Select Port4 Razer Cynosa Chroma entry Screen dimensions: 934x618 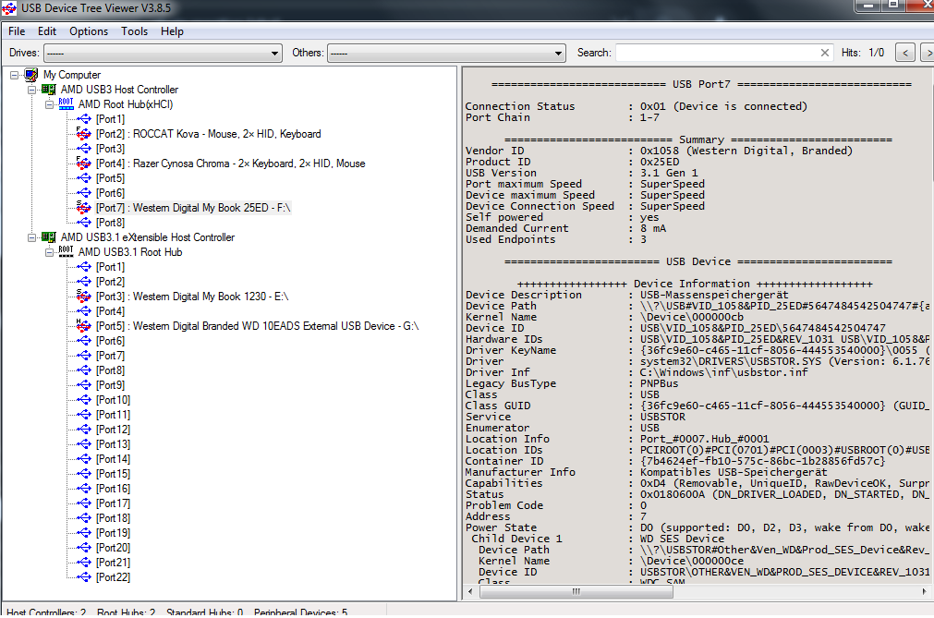[x=231, y=164]
